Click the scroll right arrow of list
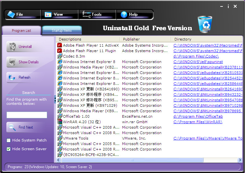Viewport: 245px width, 173px height. coord(240,160)
